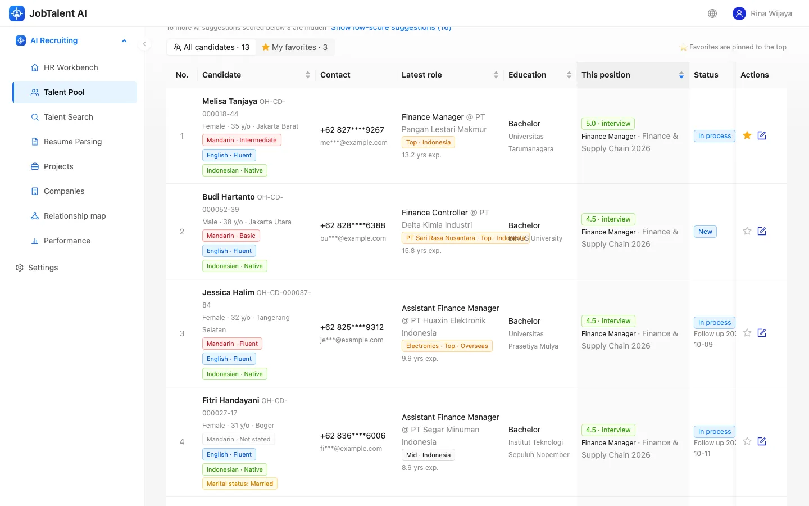Open Melisa Tanjaya's candidate profile

coord(230,101)
